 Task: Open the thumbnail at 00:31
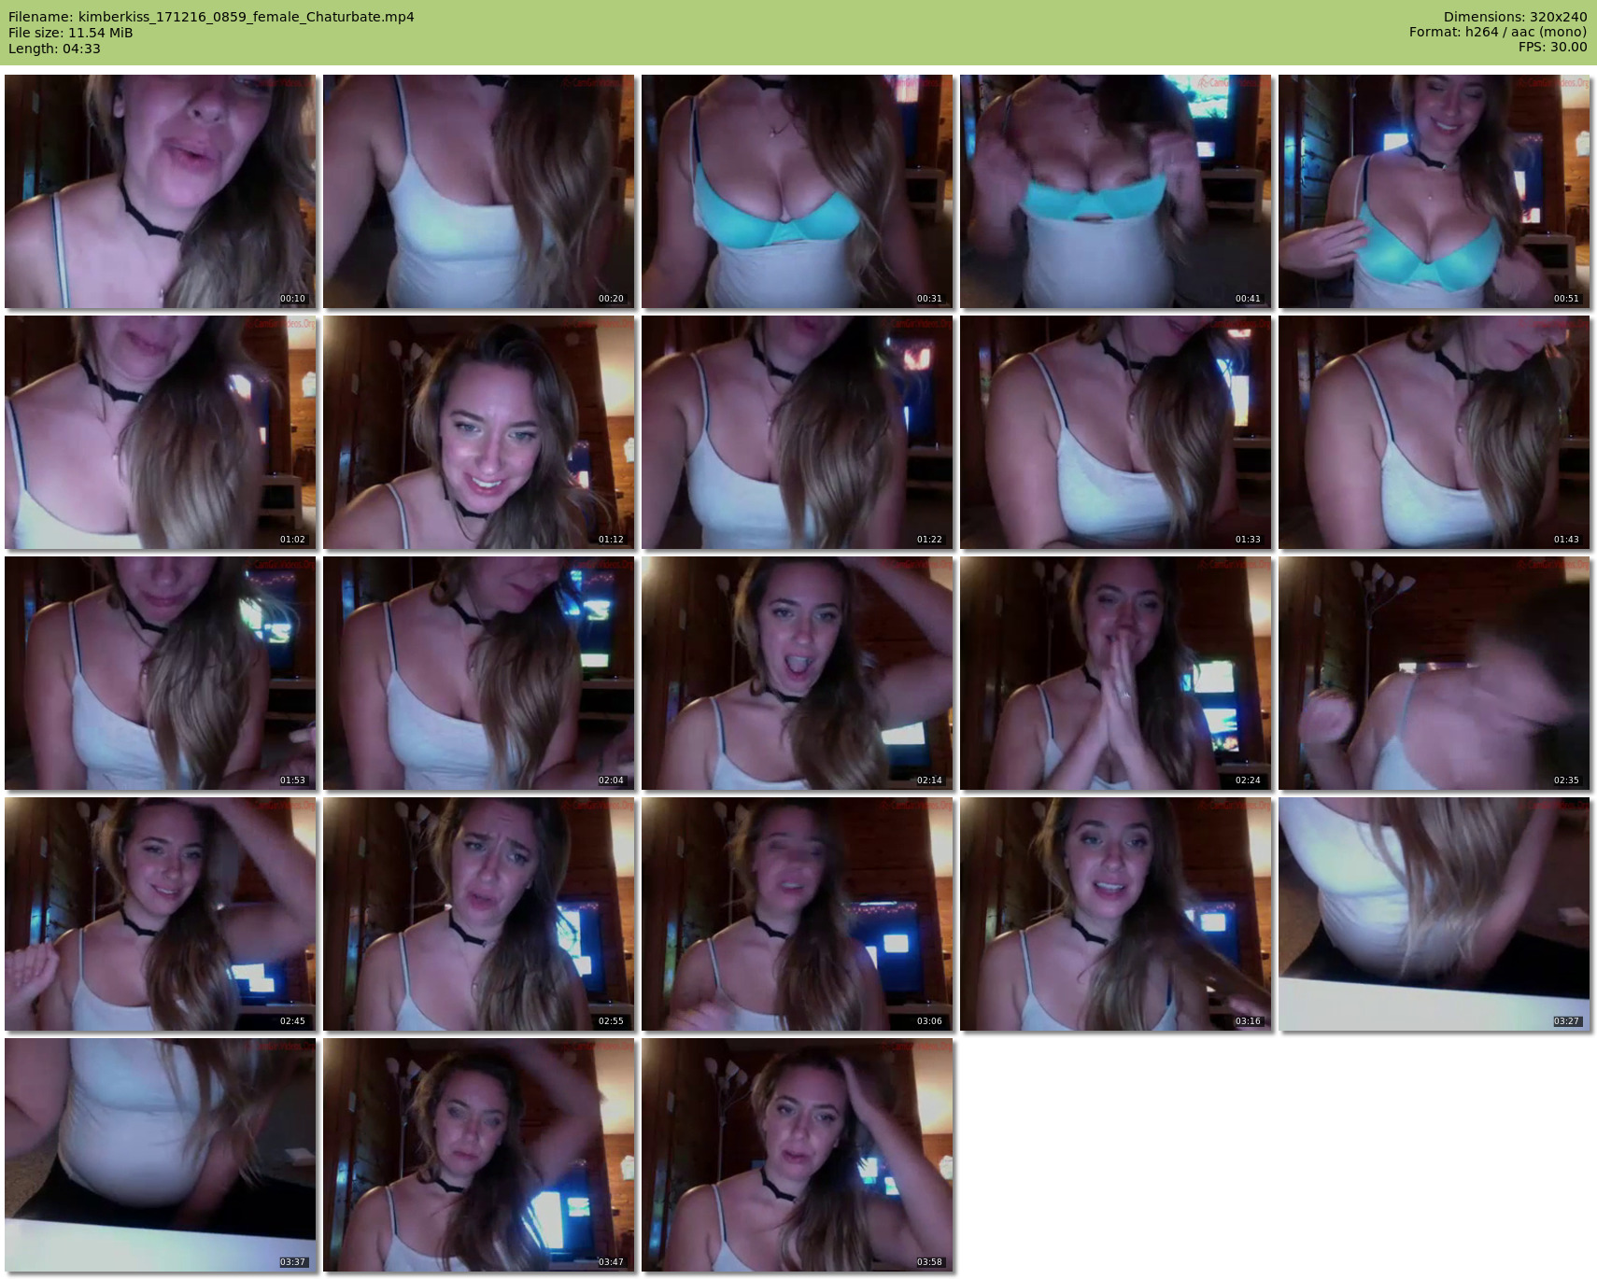tap(797, 191)
